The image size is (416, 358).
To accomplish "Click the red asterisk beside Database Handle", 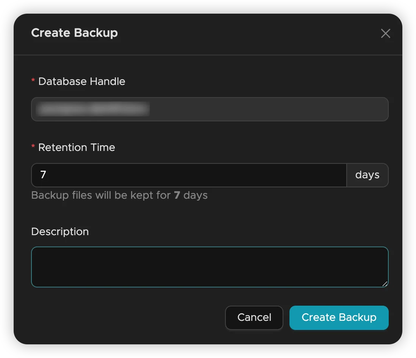I will tap(33, 81).
